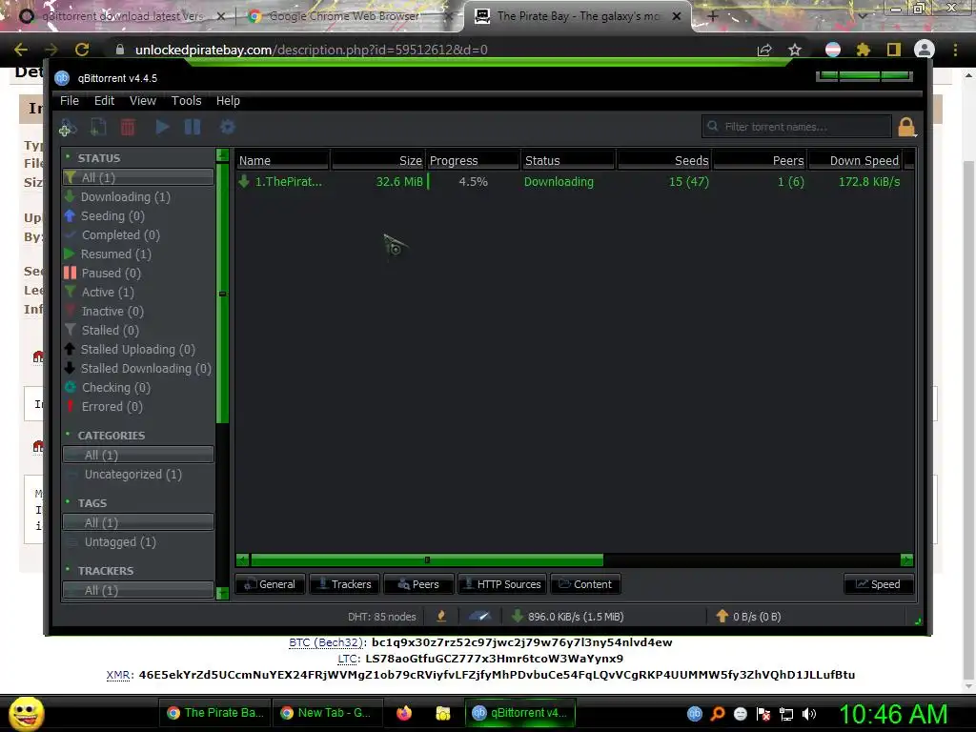Screen dimensions: 976x732
Task: Sort torrents by Seeds column header
Action: coord(664,160)
